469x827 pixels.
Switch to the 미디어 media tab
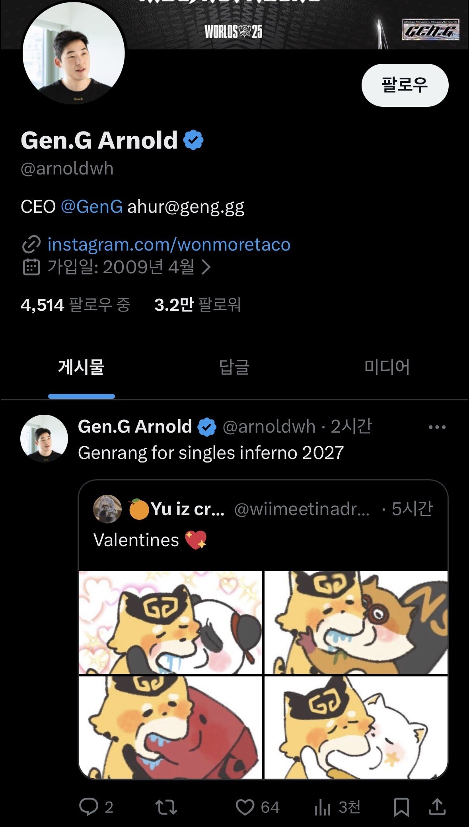tap(387, 367)
